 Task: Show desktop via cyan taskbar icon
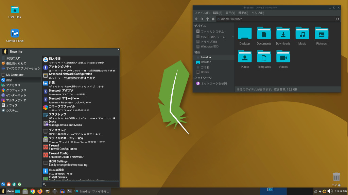[x=18, y=191]
